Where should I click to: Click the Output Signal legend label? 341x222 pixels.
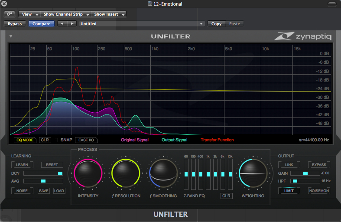(175, 140)
